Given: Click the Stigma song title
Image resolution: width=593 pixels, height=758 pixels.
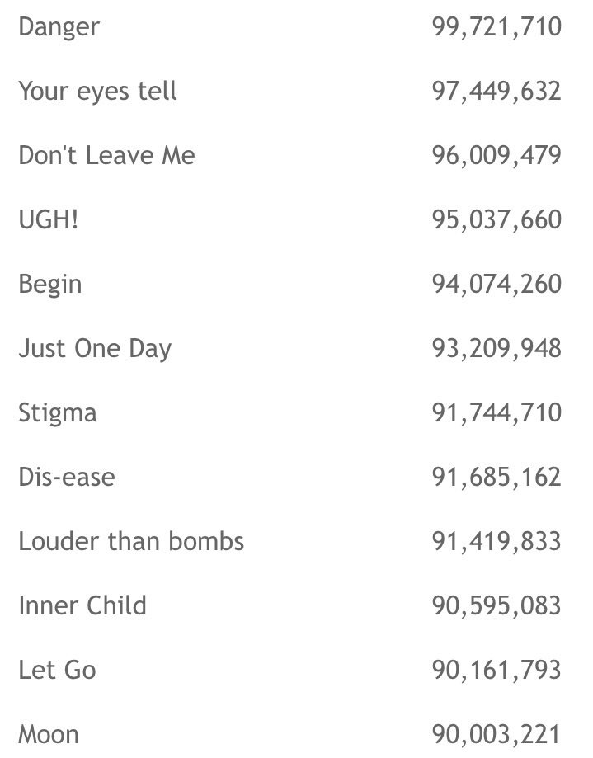Looking at the screenshot, I should (x=58, y=412).
